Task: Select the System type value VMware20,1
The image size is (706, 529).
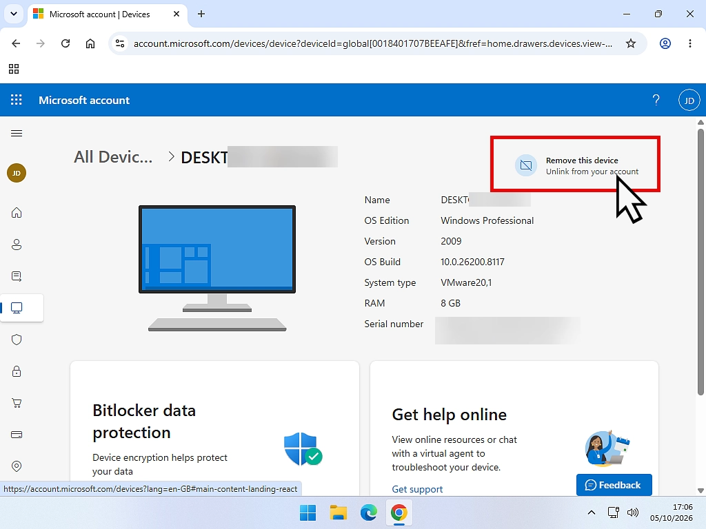Action: (466, 282)
